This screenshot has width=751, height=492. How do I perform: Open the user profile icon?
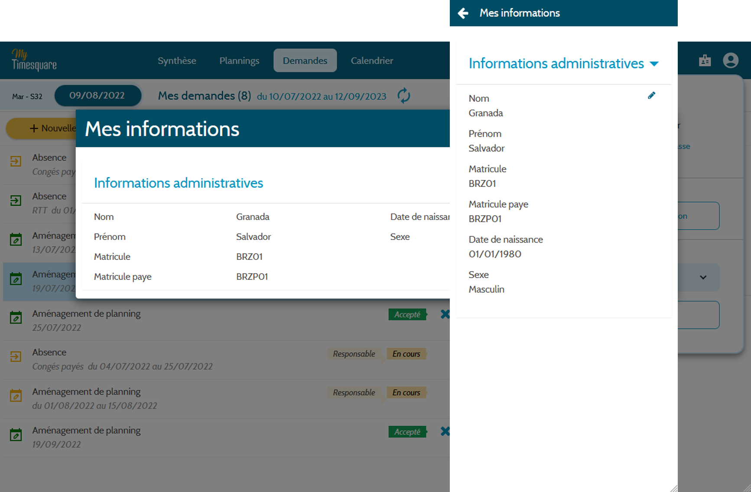tap(731, 60)
